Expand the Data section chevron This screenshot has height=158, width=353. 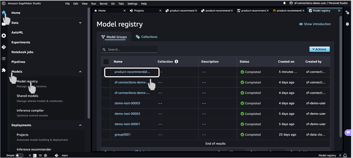click(x=80, y=23)
